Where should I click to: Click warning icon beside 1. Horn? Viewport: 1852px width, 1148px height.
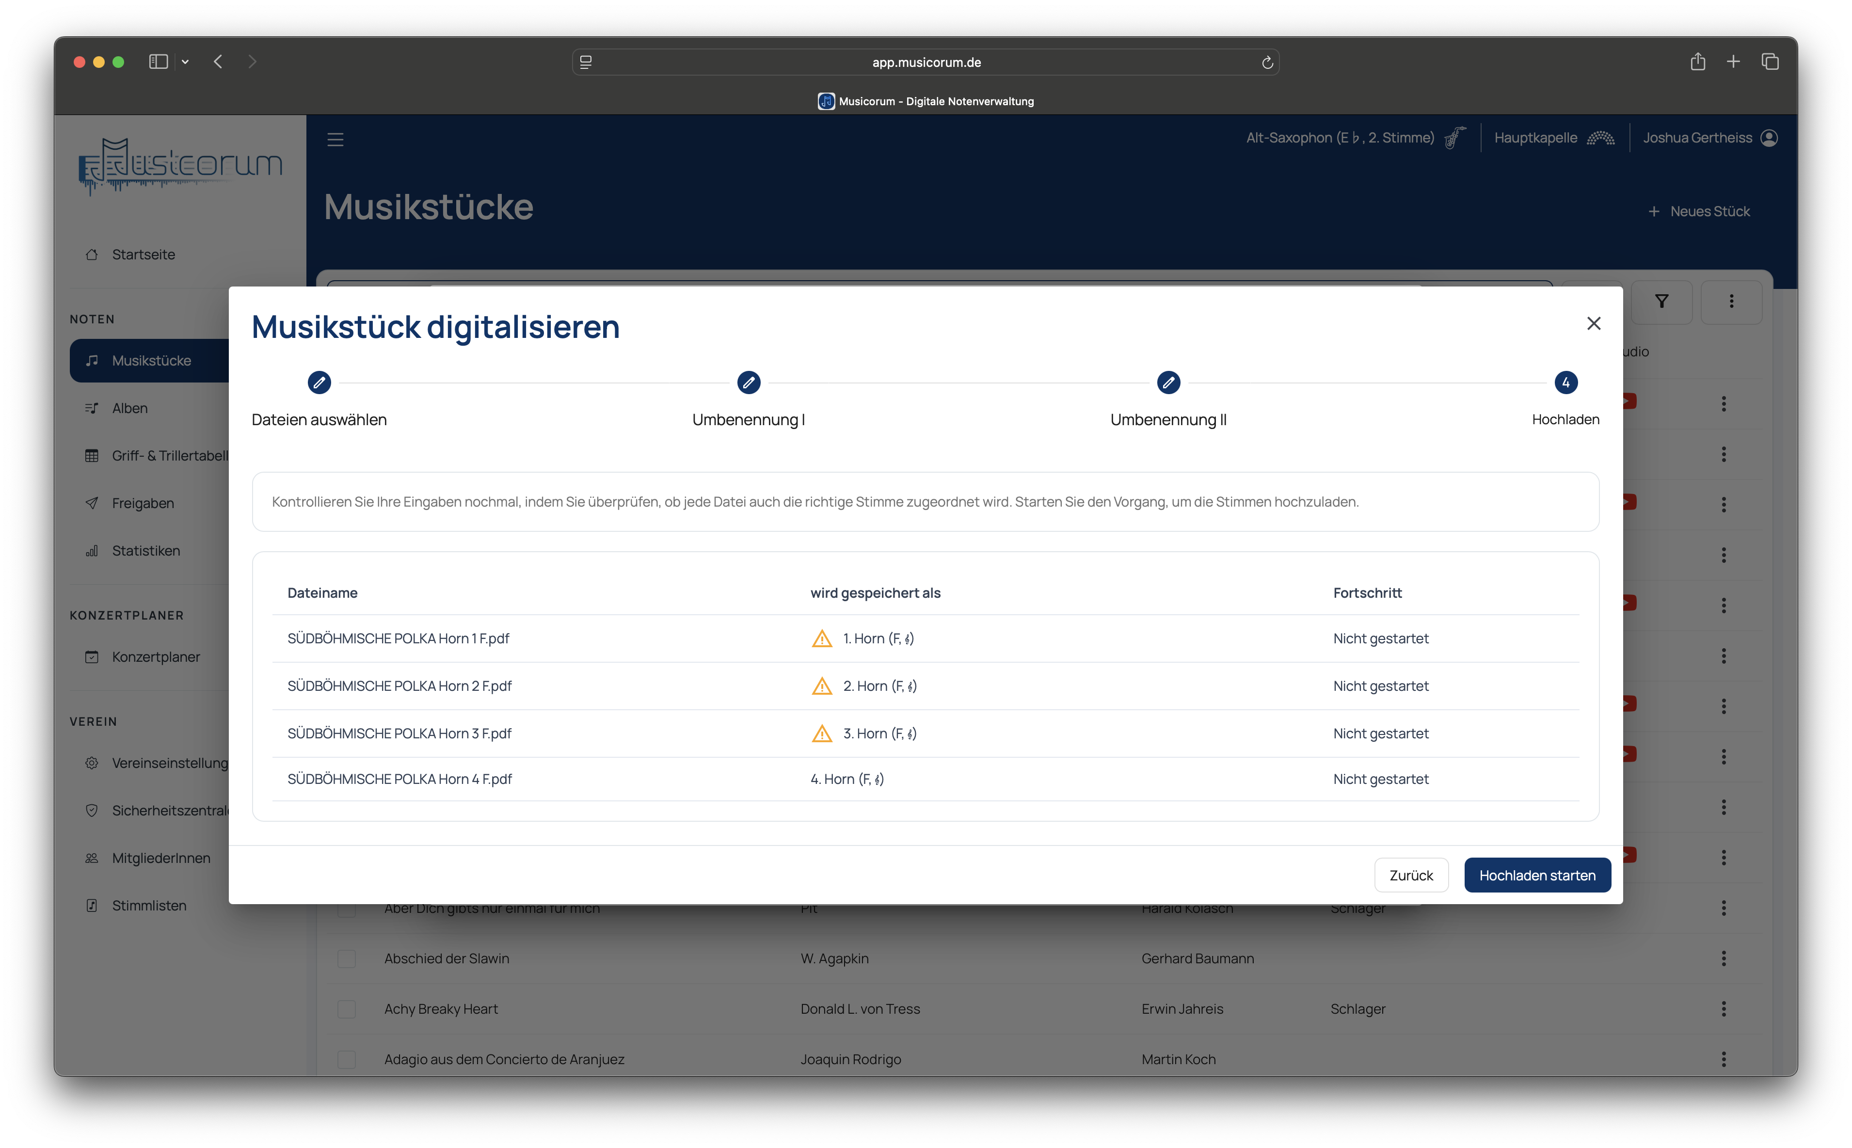(x=822, y=638)
